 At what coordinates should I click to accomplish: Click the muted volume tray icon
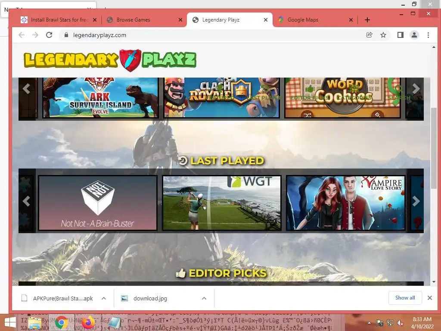click(x=400, y=323)
